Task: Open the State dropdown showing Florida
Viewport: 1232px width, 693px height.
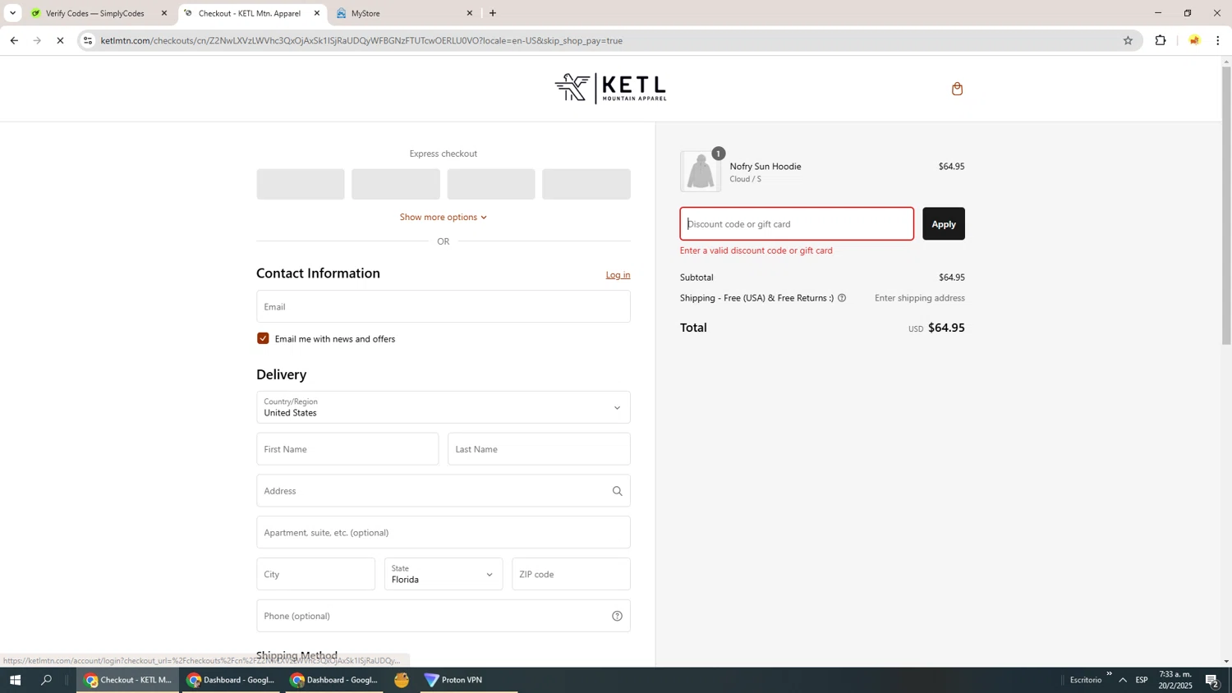Action: 444,574
